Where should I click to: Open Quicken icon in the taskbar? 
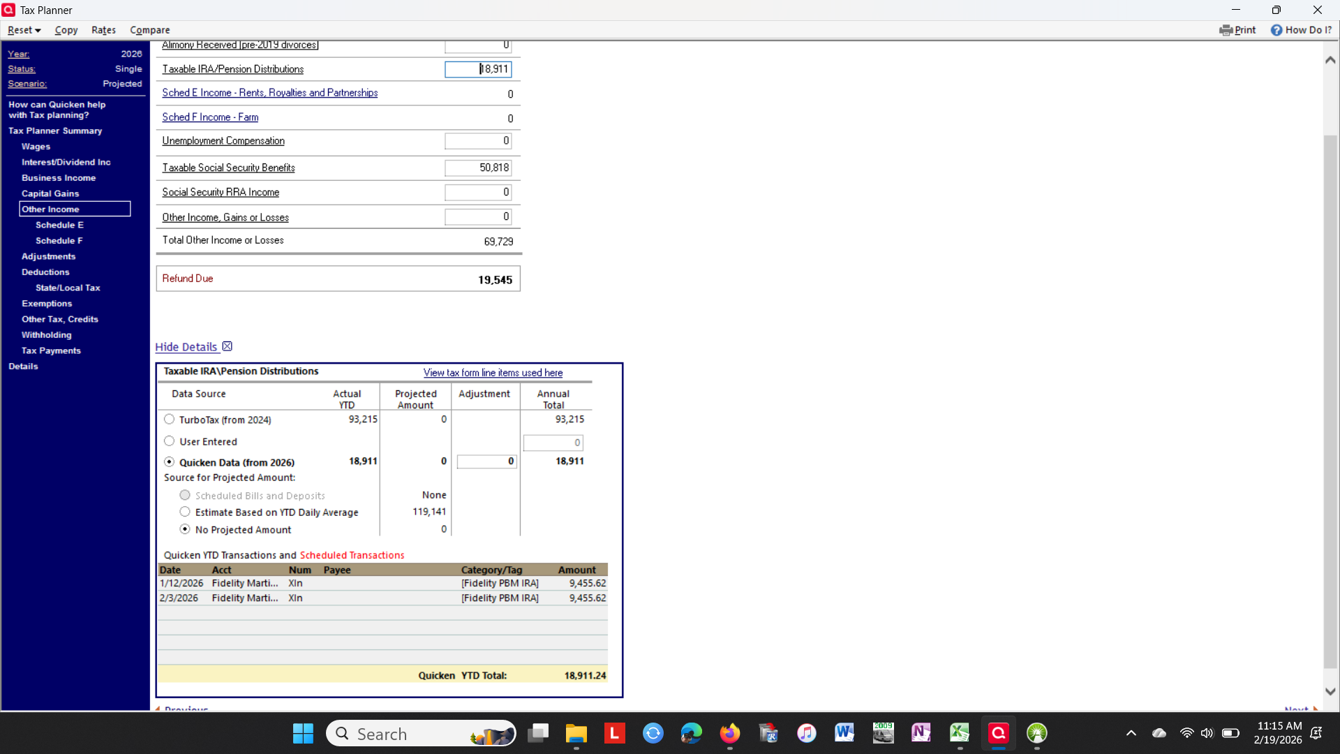click(x=998, y=733)
